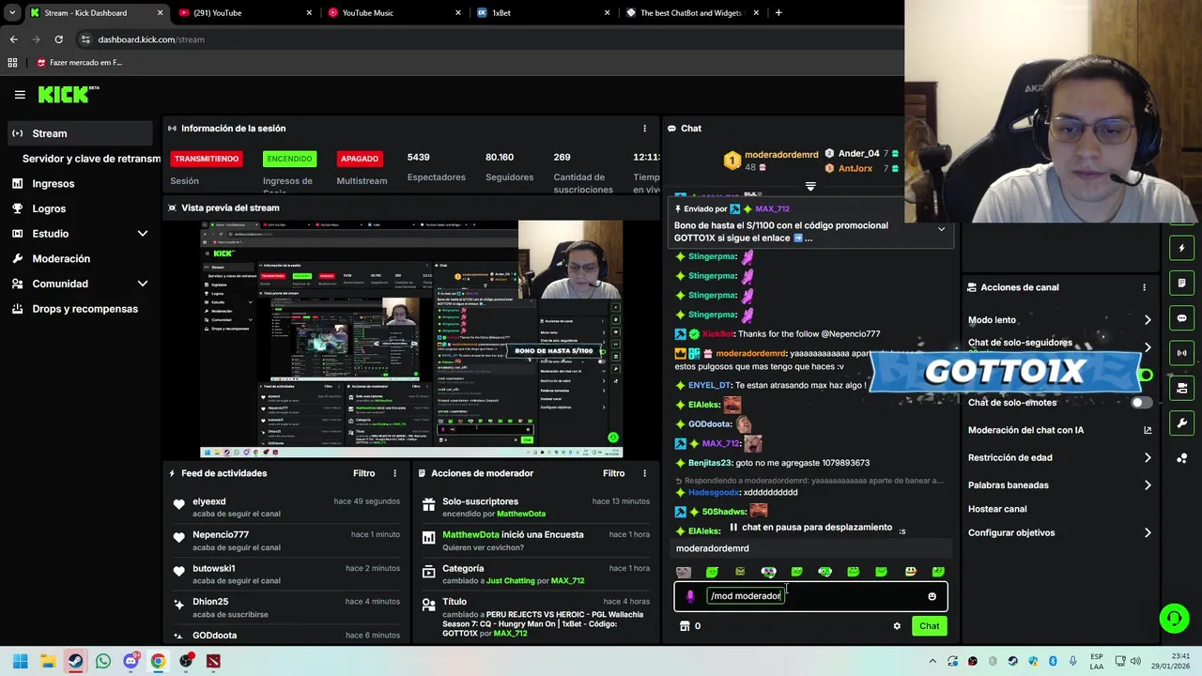The image size is (1202, 676).
Task: Open Fazer mercado bookmark
Action: click(80, 63)
